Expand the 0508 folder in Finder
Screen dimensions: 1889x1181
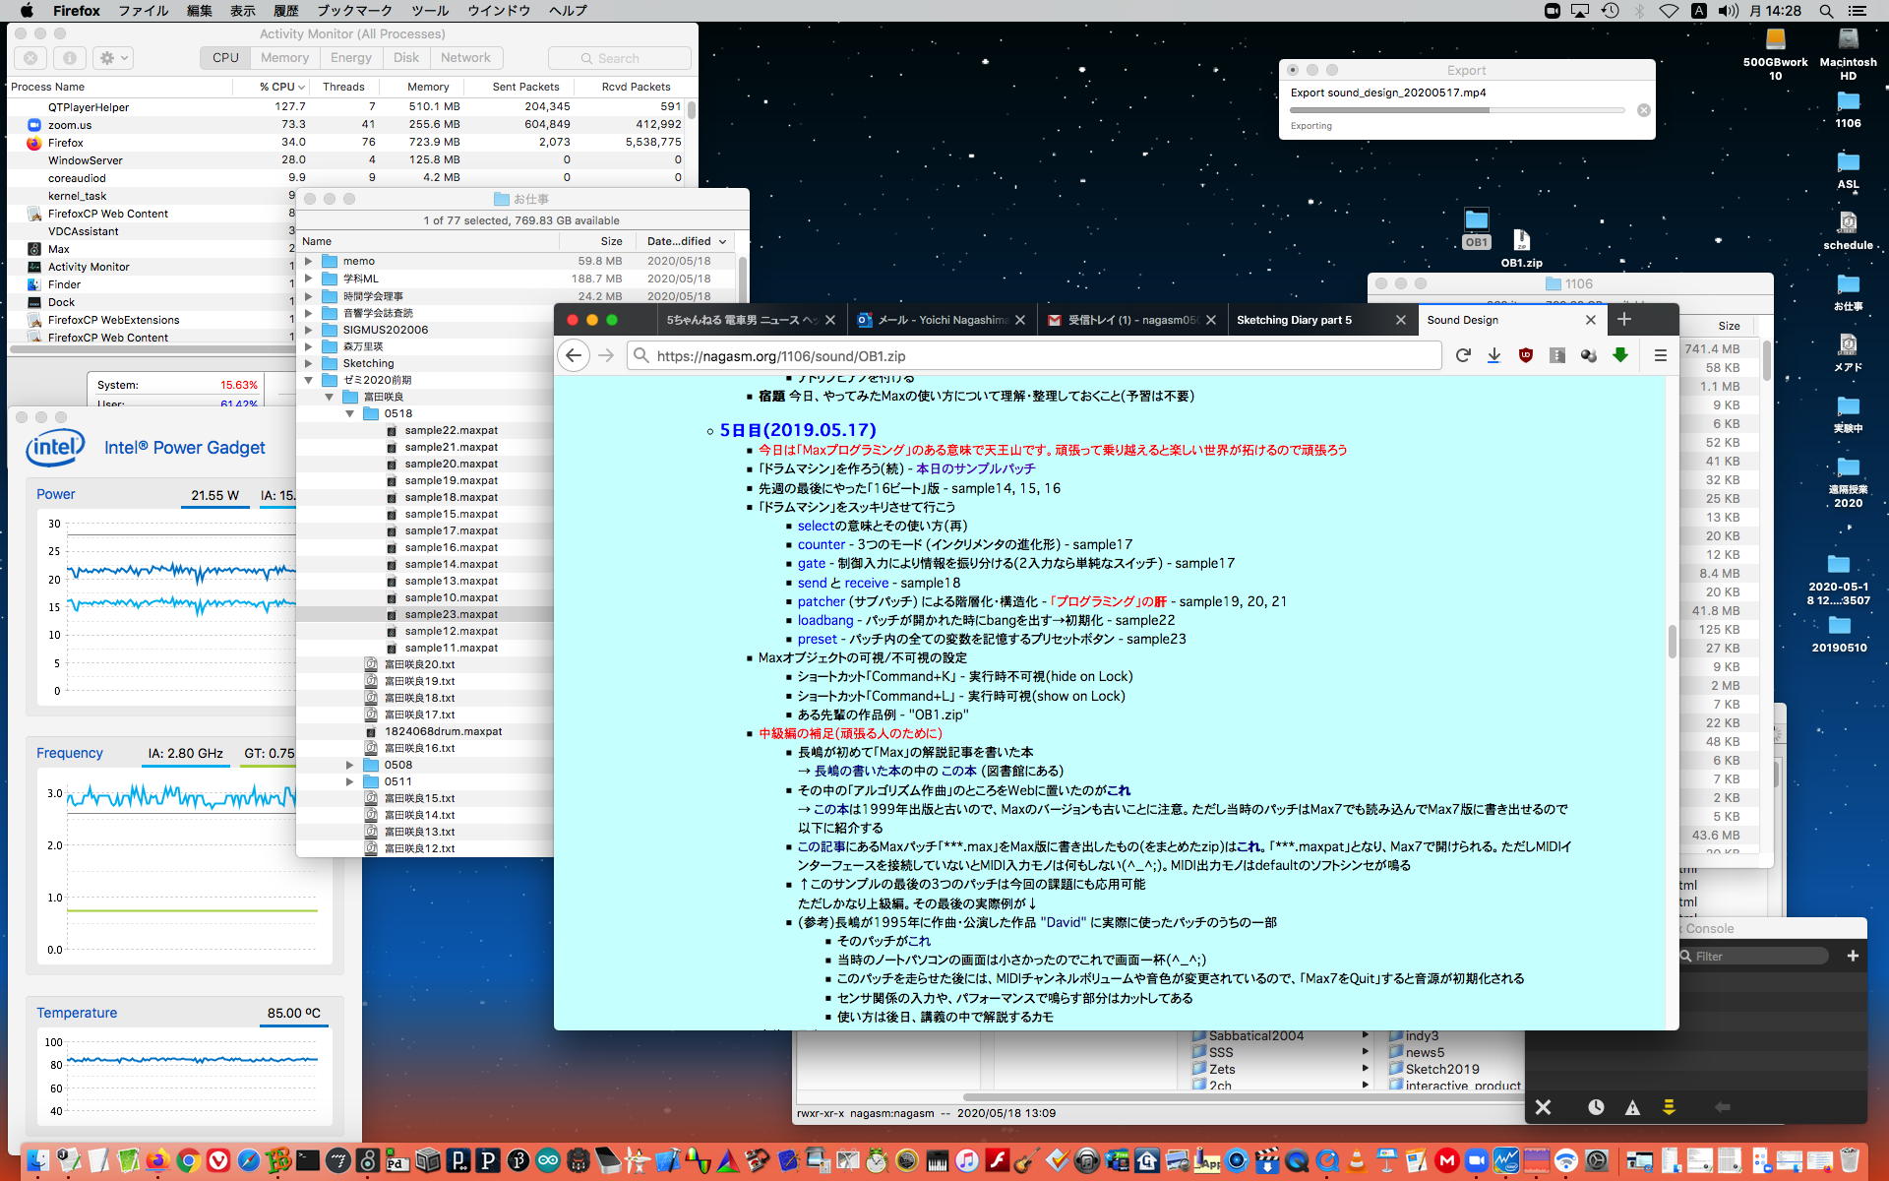click(x=349, y=765)
